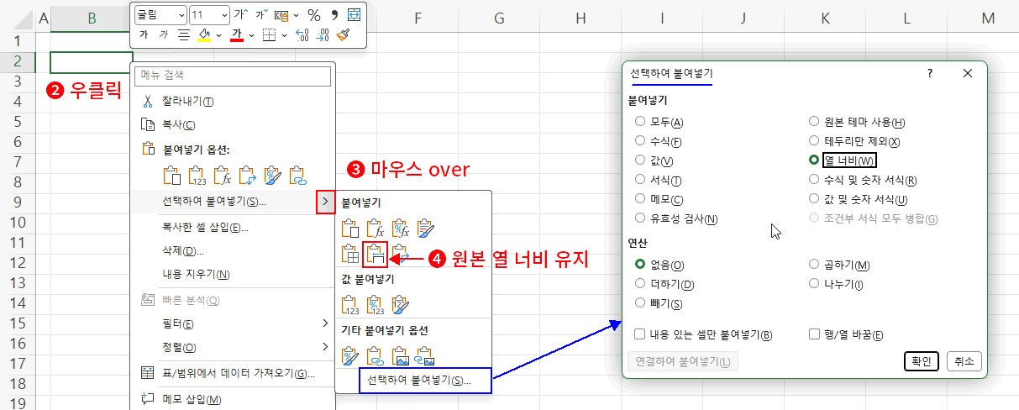Image resolution: width=1019 pixels, height=410 pixels.
Task: Apply percent style from mini toolbar
Action: pyautogui.click(x=314, y=15)
